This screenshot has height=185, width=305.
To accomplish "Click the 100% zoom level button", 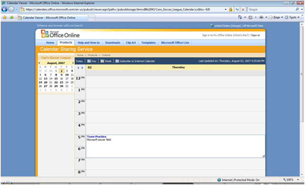I will [x=288, y=180].
